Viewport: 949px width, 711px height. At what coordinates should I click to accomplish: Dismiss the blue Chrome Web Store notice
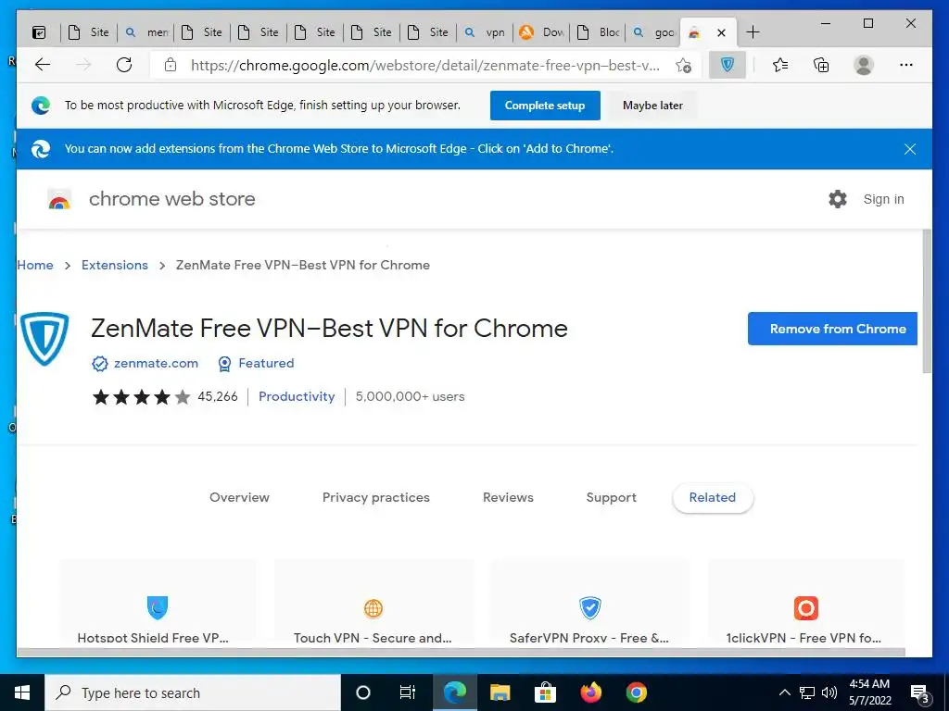click(x=910, y=149)
